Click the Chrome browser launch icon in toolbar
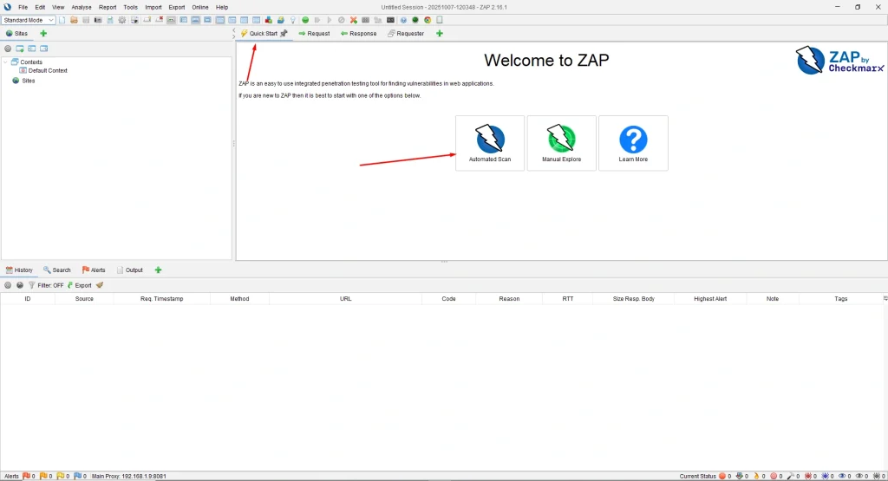The image size is (888, 481). (x=427, y=20)
